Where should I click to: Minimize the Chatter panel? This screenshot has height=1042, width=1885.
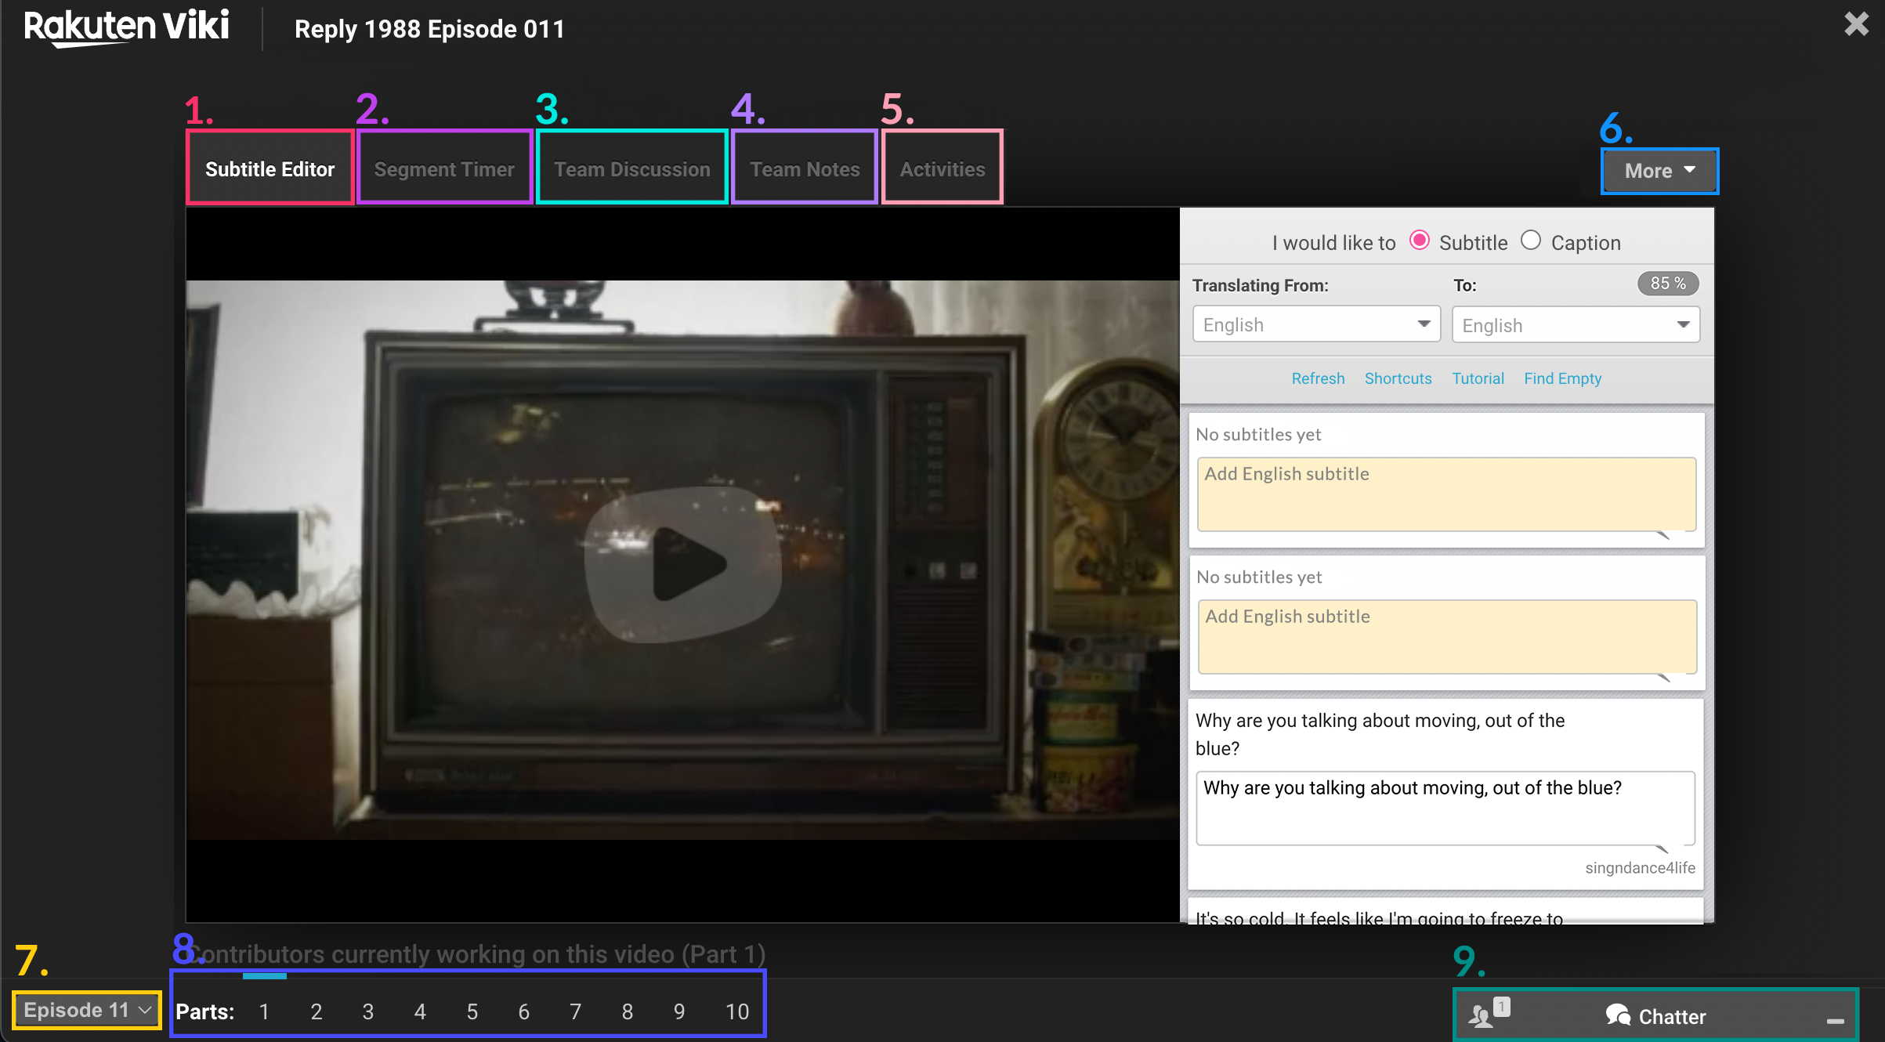click(1835, 1021)
